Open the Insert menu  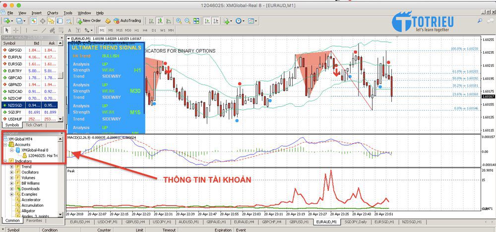click(x=36, y=13)
